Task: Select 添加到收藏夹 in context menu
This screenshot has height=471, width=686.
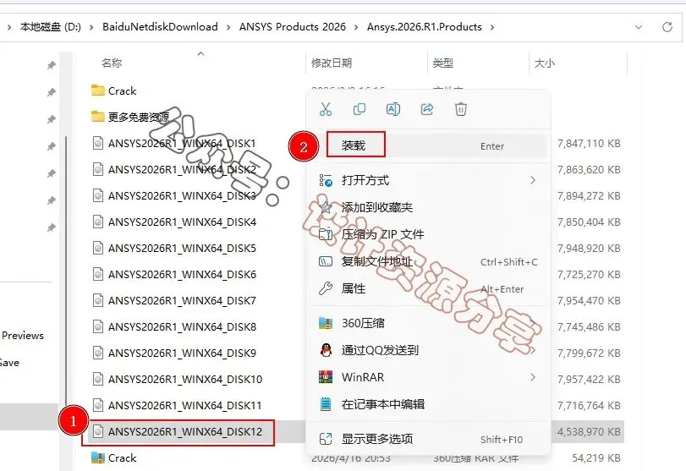Action: [x=429, y=207]
